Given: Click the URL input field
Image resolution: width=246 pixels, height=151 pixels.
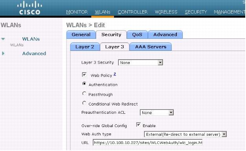Looking at the screenshot, I should click(x=147, y=142).
